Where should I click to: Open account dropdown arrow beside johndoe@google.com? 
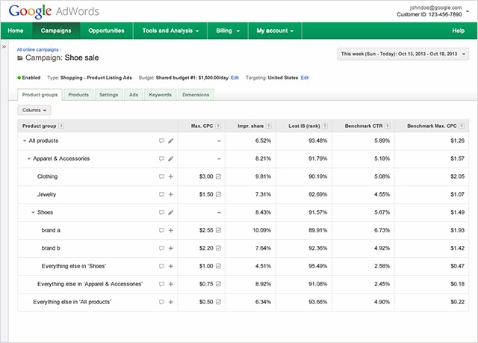(x=468, y=12)
